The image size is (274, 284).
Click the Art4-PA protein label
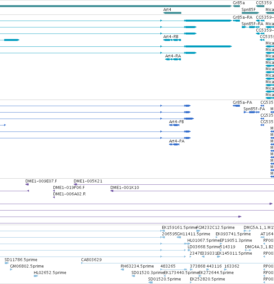(x=177, y=141)
